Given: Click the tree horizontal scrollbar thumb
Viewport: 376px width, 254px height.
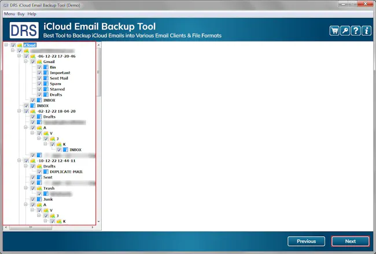Looking at the screenshot, I should click(31, 227).
